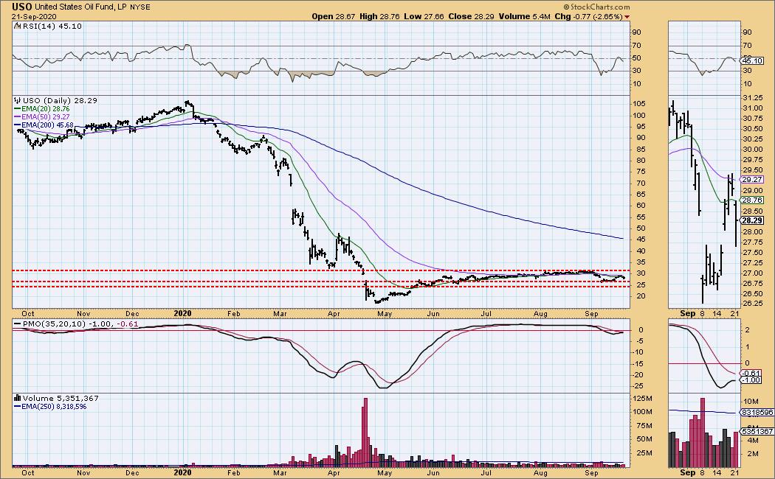Click the 125M label on volume axis
Image resolution: width=775 pixels, height=479 pixels.
pyautogui.click(x=643, y=399)
